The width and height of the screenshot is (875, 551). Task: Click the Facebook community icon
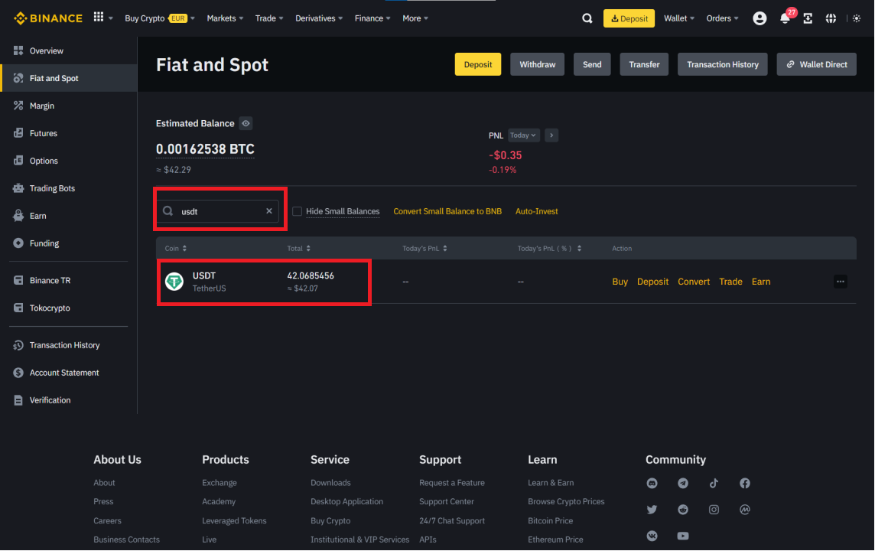click(745, 484)
